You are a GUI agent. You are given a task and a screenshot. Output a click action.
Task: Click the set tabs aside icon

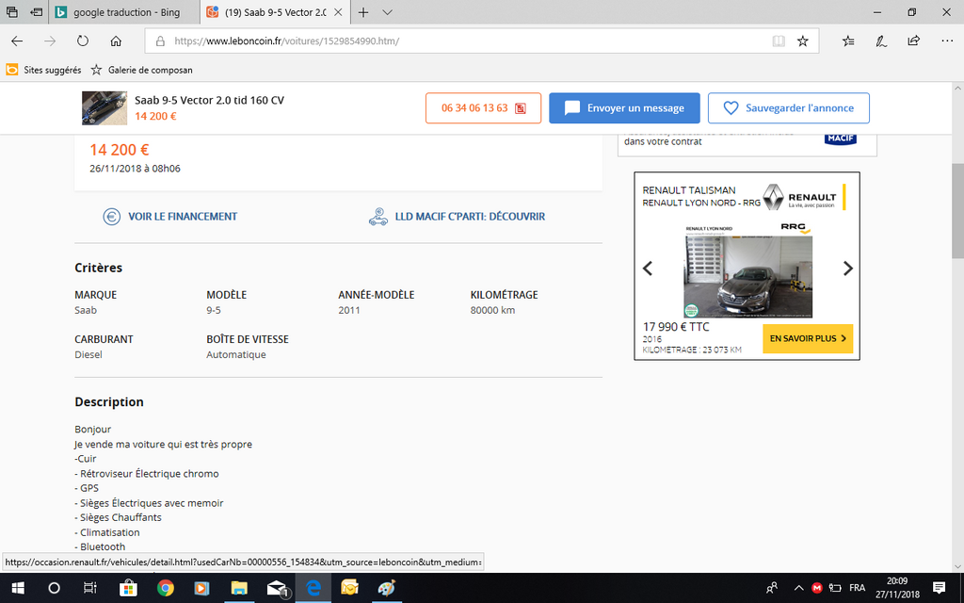click(37, 12)
